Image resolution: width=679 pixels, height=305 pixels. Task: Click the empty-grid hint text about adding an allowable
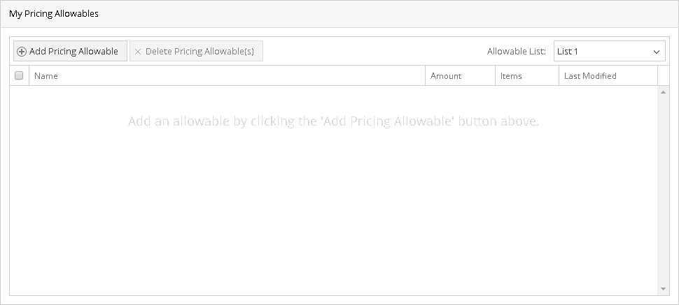click(333, 121)
